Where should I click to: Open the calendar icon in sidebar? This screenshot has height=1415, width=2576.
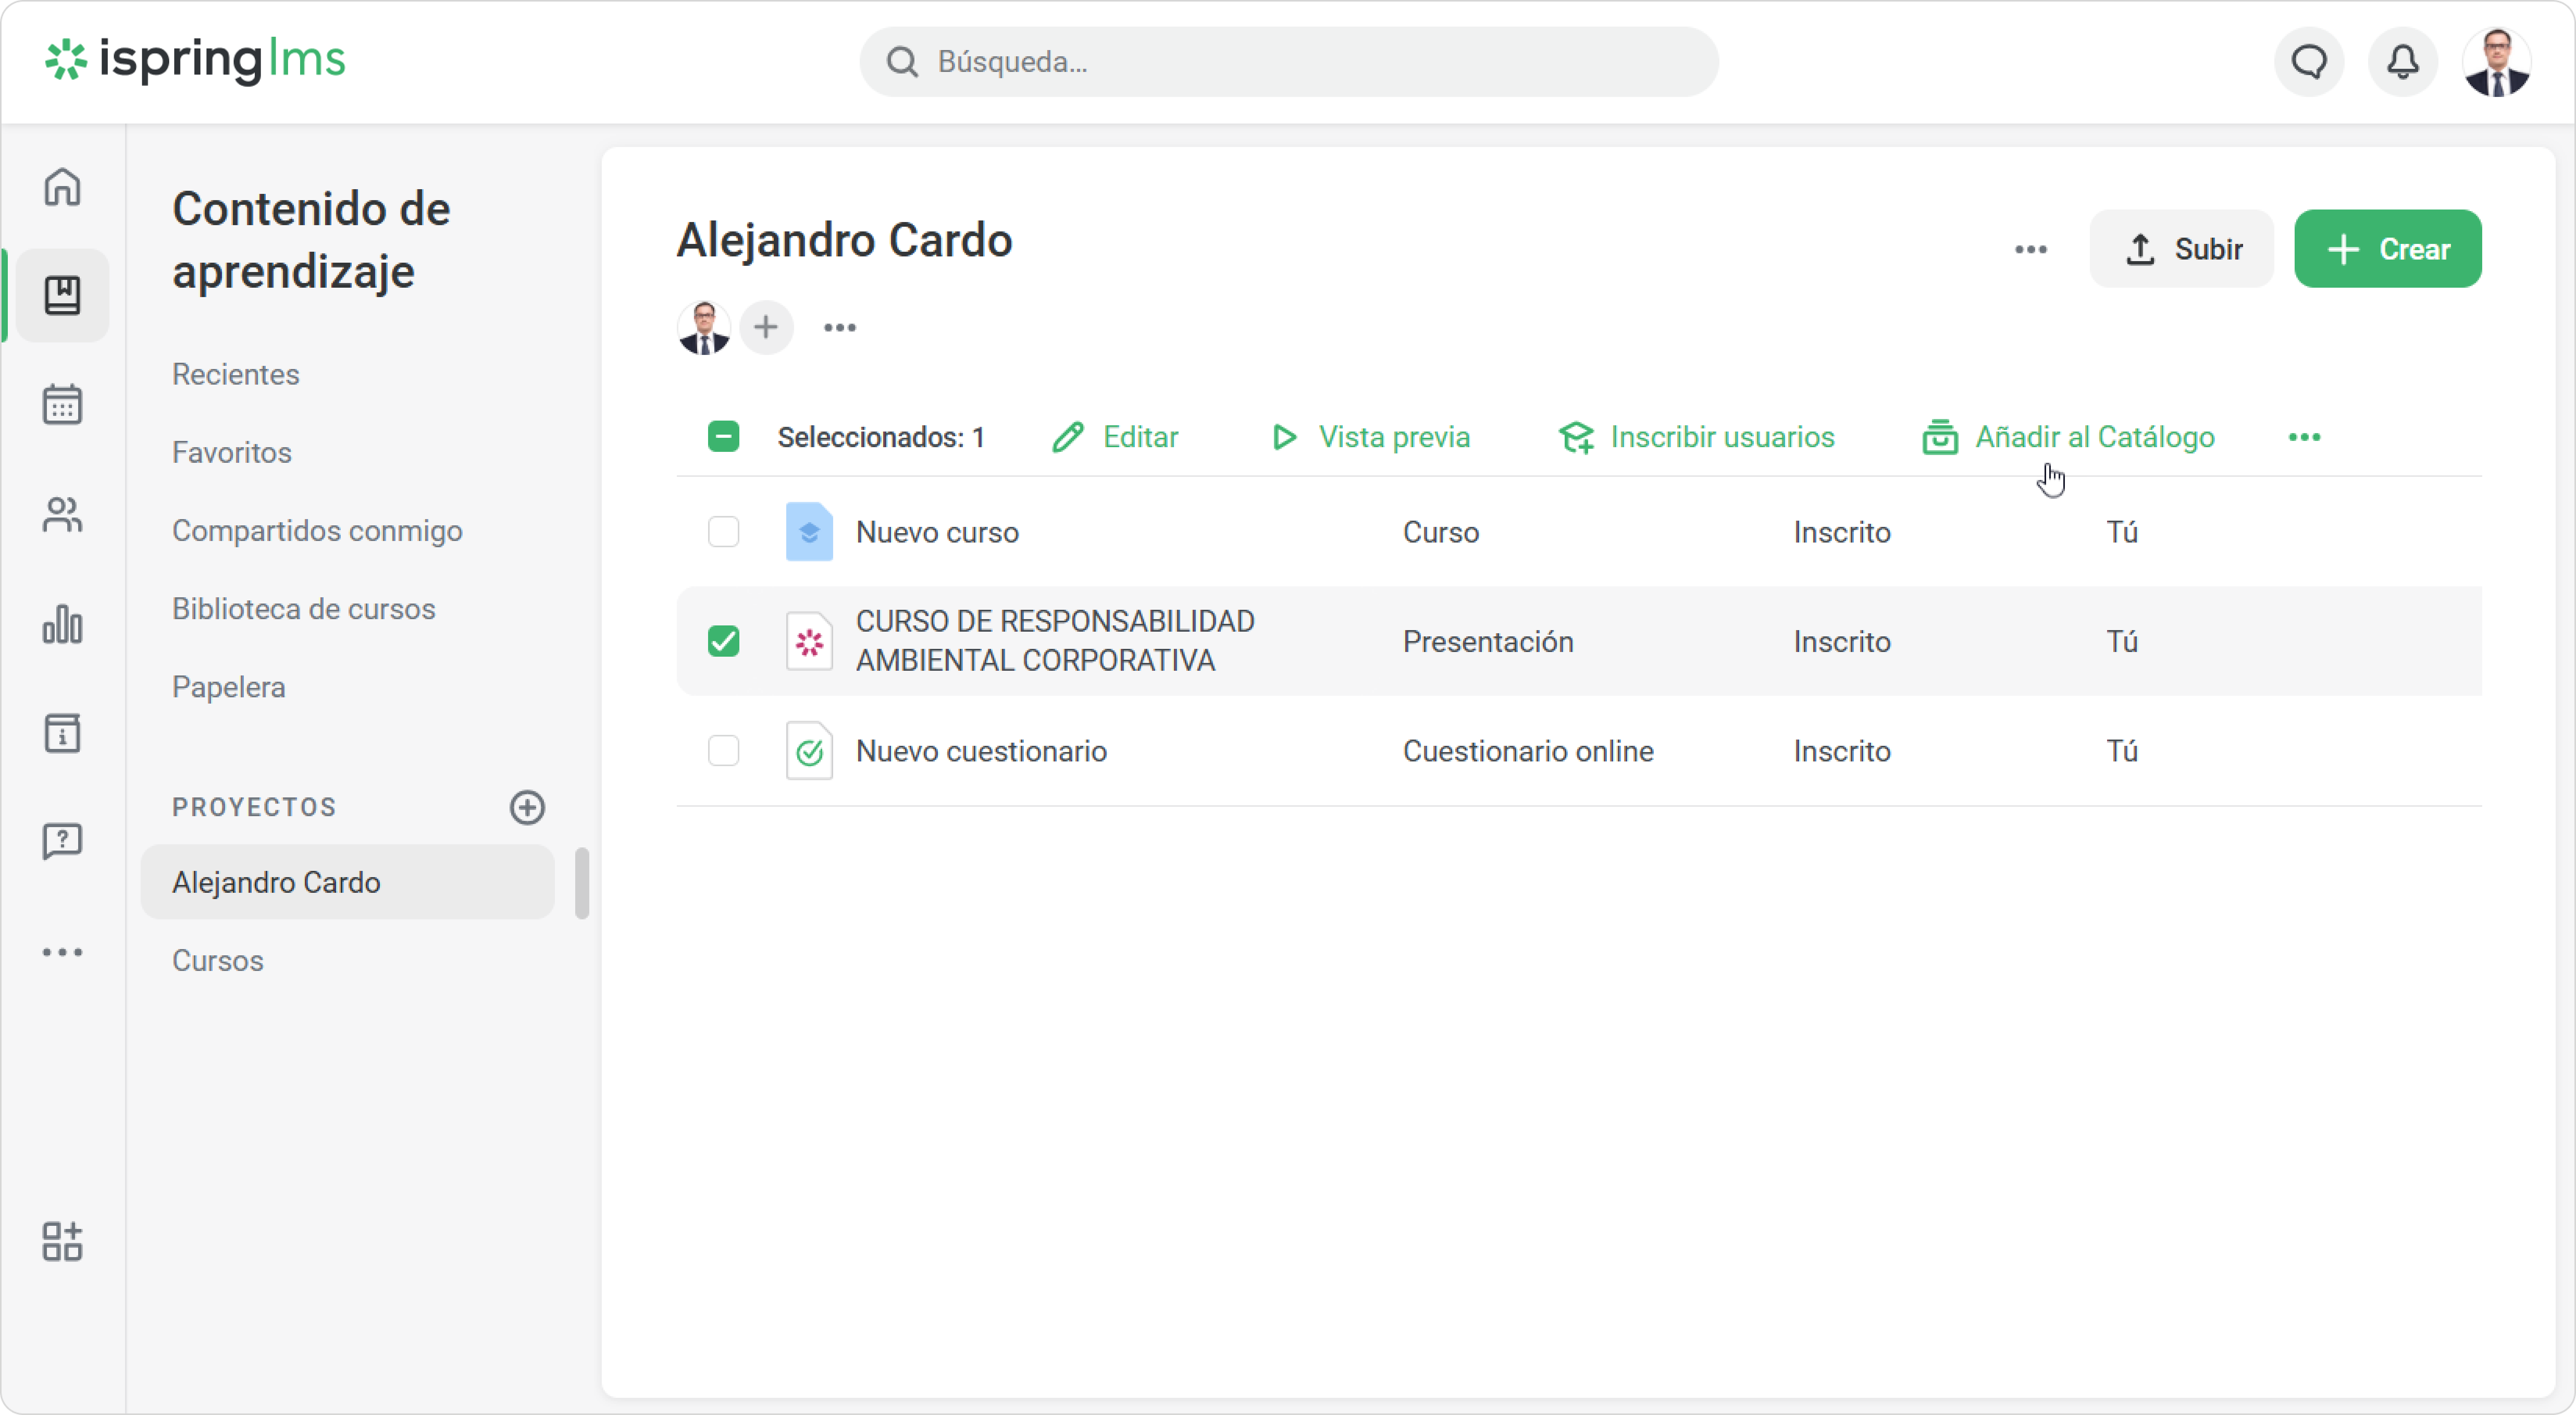[x=62, y=405]
